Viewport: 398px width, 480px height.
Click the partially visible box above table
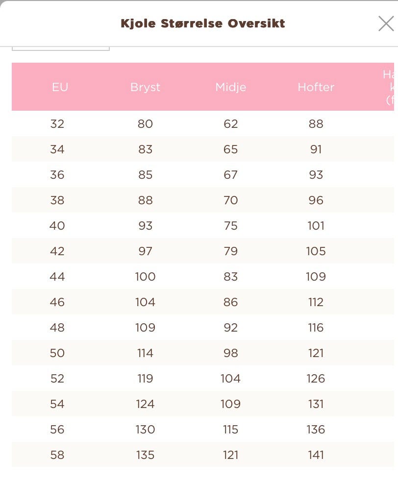pyautogui.click(x=61, y=48)
